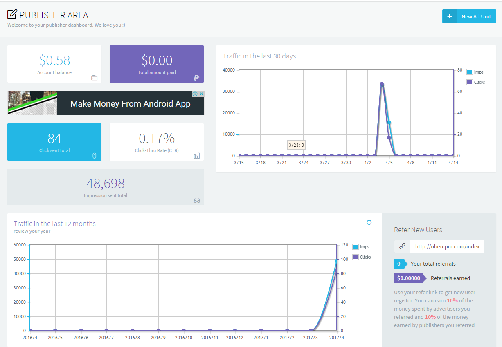Click the ad info icon on banner
The height and width of the screenshot is (347, 502).
[195, 94]
